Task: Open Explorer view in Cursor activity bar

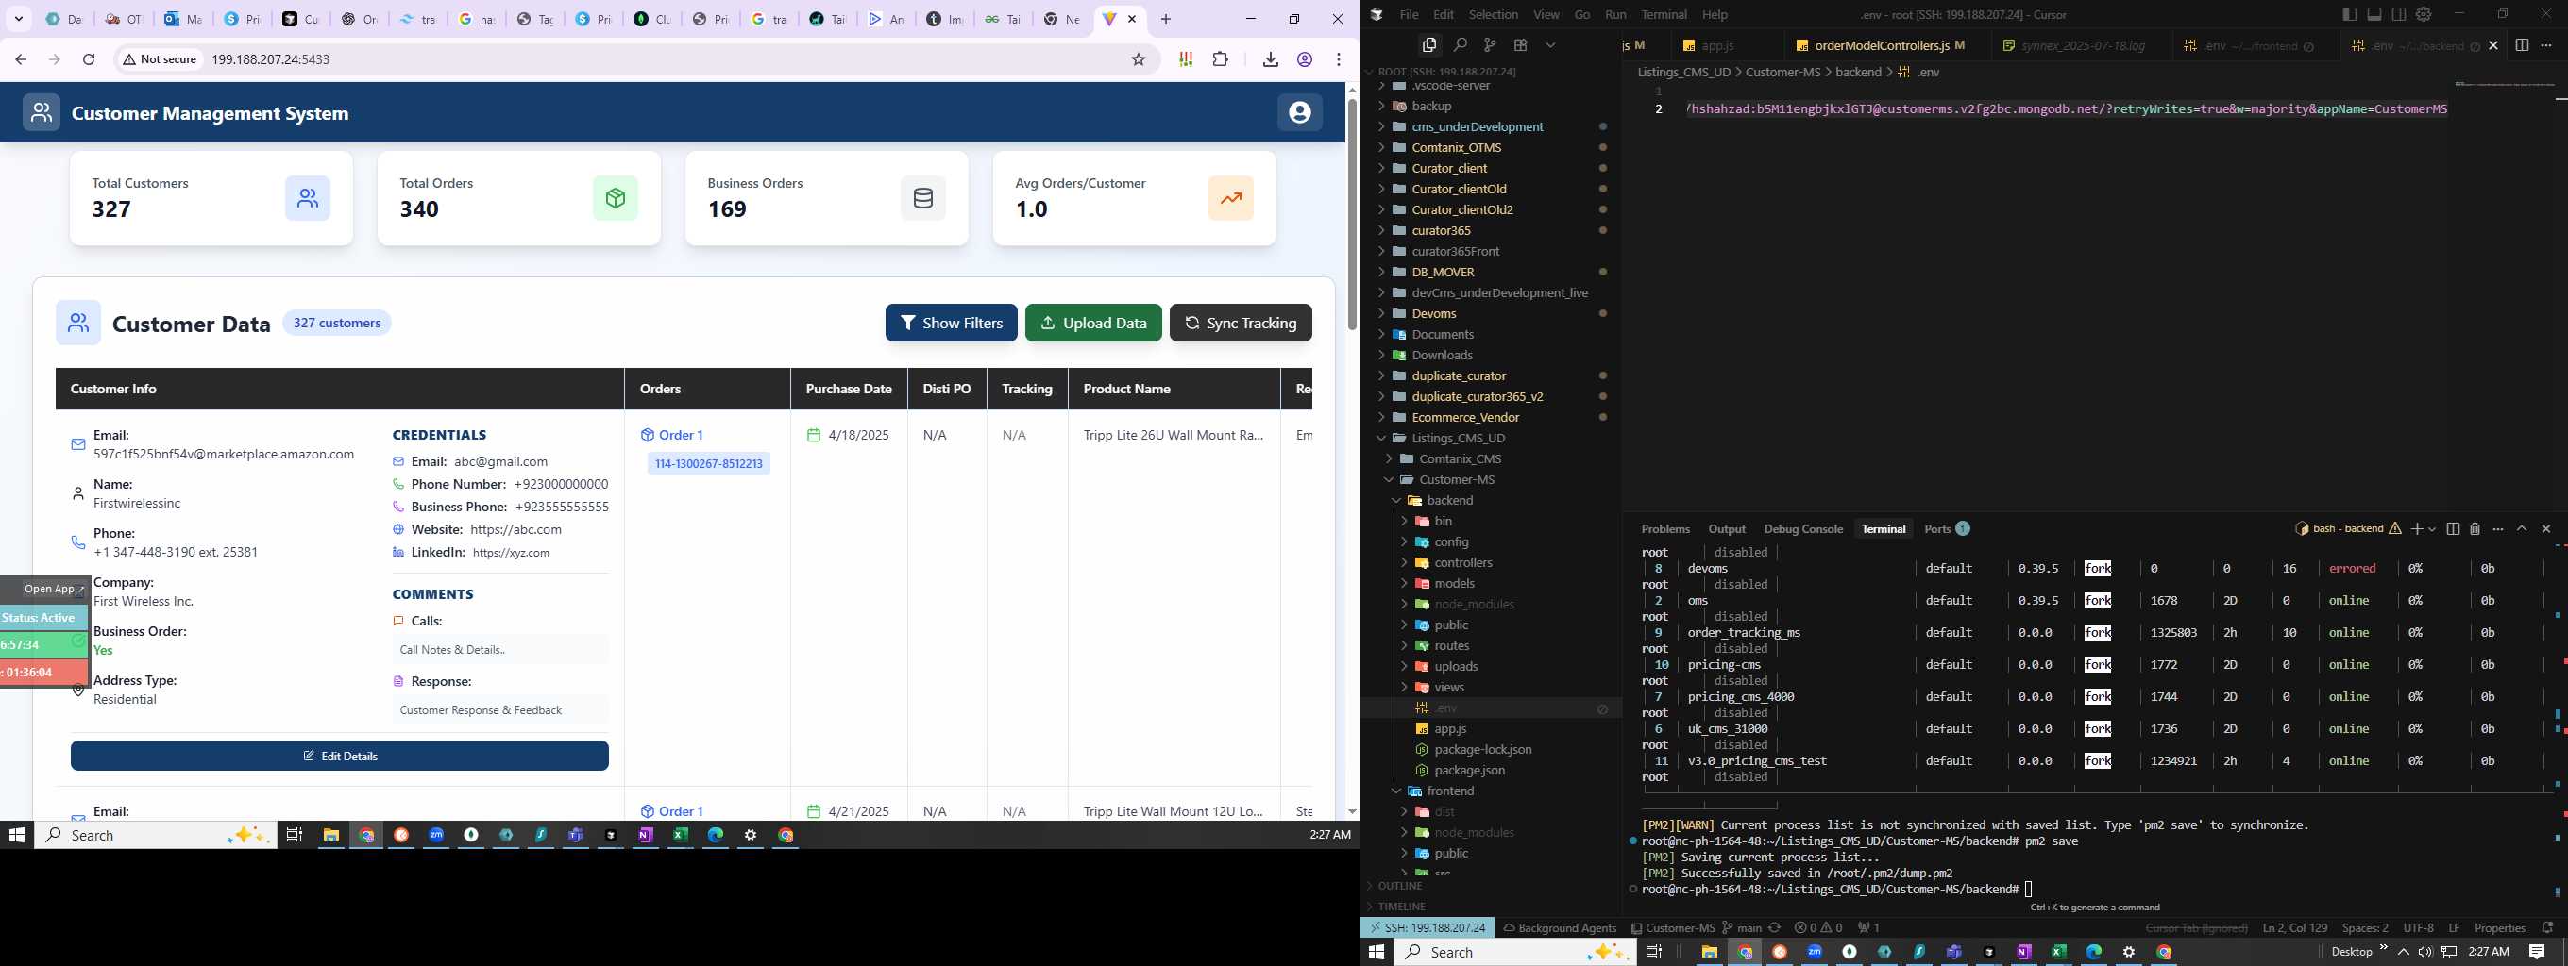Action: point(1428,45)
